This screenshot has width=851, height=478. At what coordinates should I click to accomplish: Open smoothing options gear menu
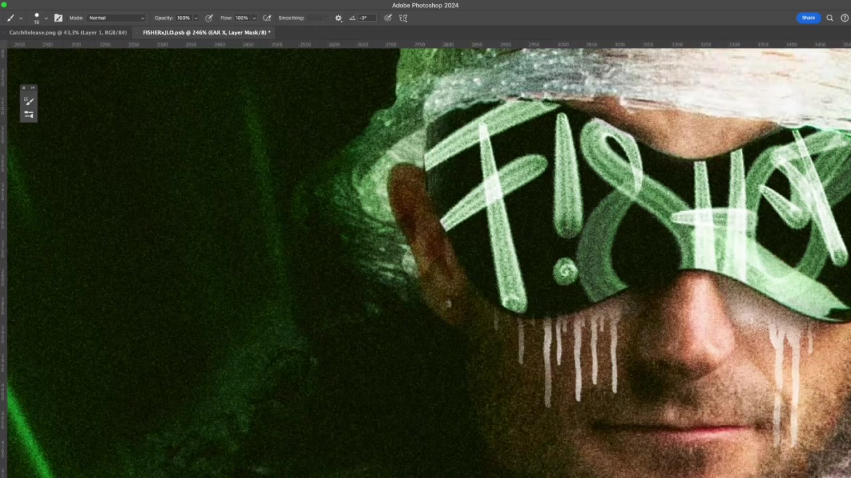[338, 18]
